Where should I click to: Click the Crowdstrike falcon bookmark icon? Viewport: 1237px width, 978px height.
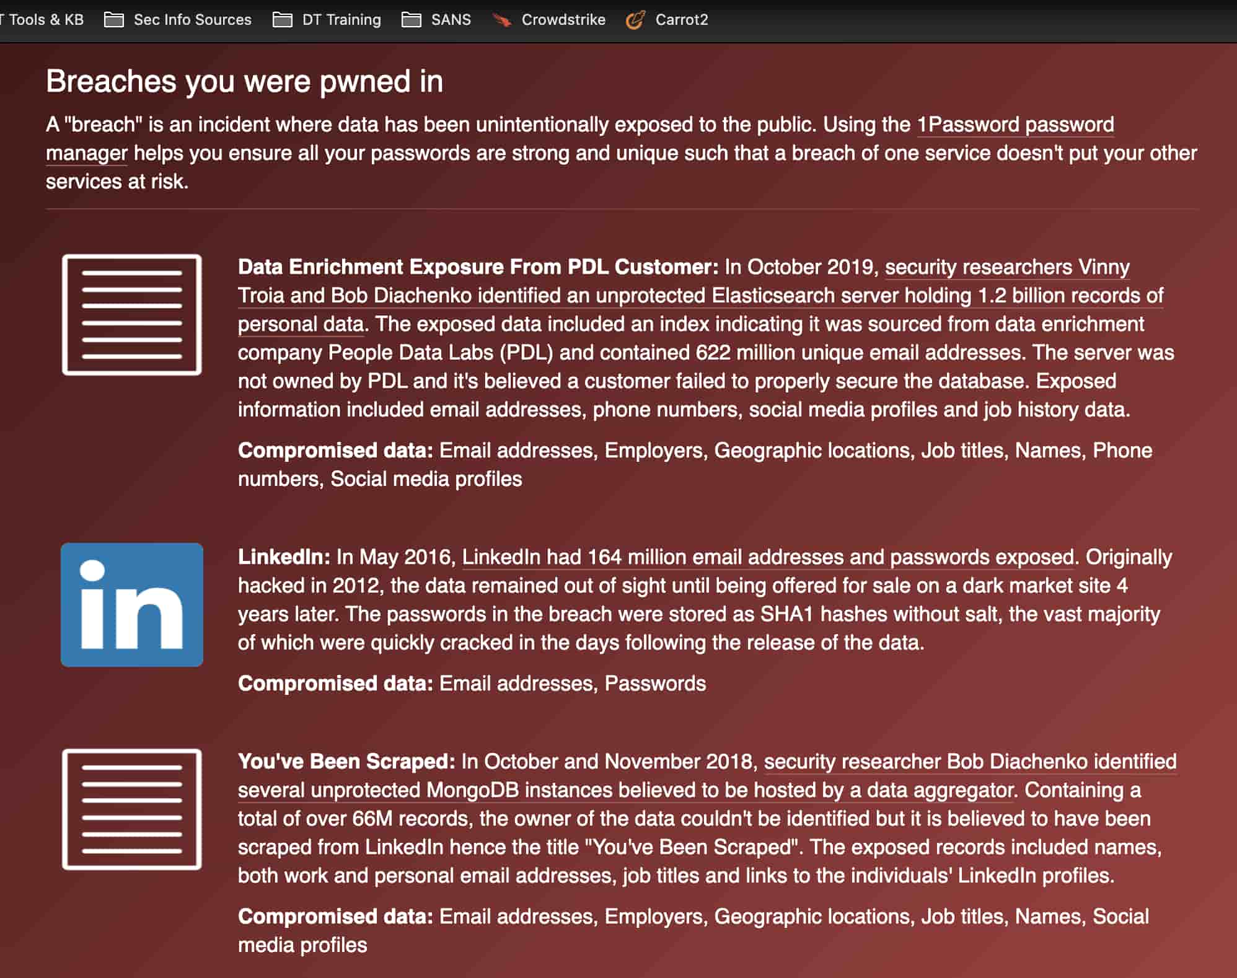pyautogui.click(x=501, y=20)
